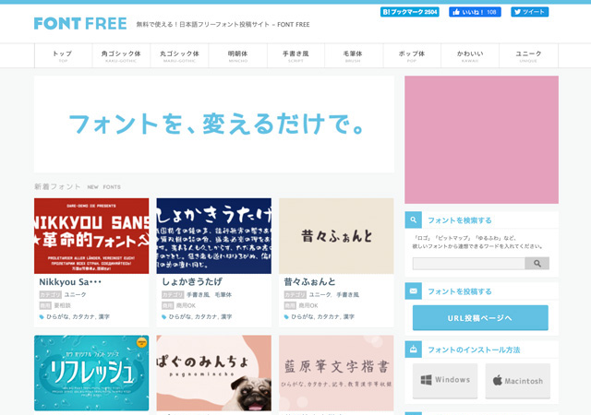Open the ユニーク category tab
591x415 pixels.
(528, 55)
